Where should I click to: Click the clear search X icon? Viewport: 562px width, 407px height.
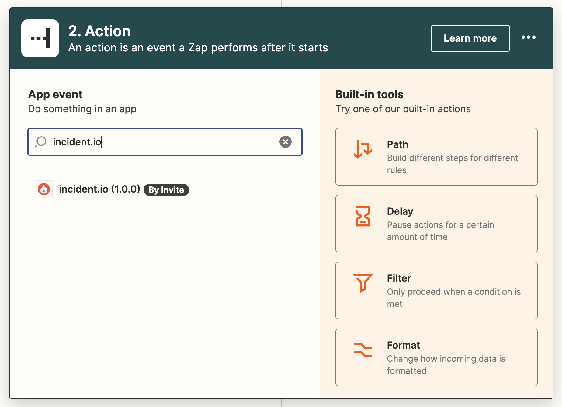tap(285, 142)
